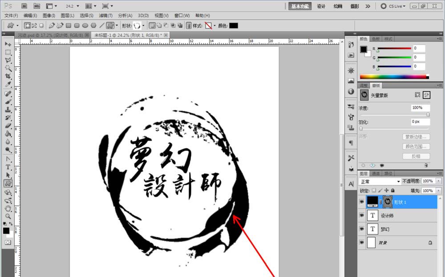Hide the 设计师 text layer

click(362, 216)
